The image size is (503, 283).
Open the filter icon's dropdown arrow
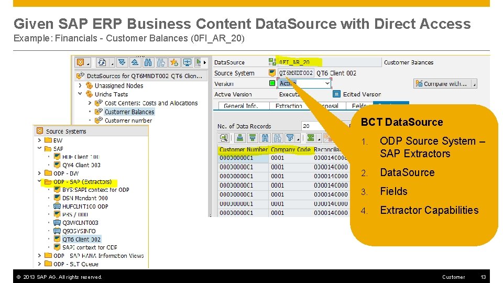[298, 139]
